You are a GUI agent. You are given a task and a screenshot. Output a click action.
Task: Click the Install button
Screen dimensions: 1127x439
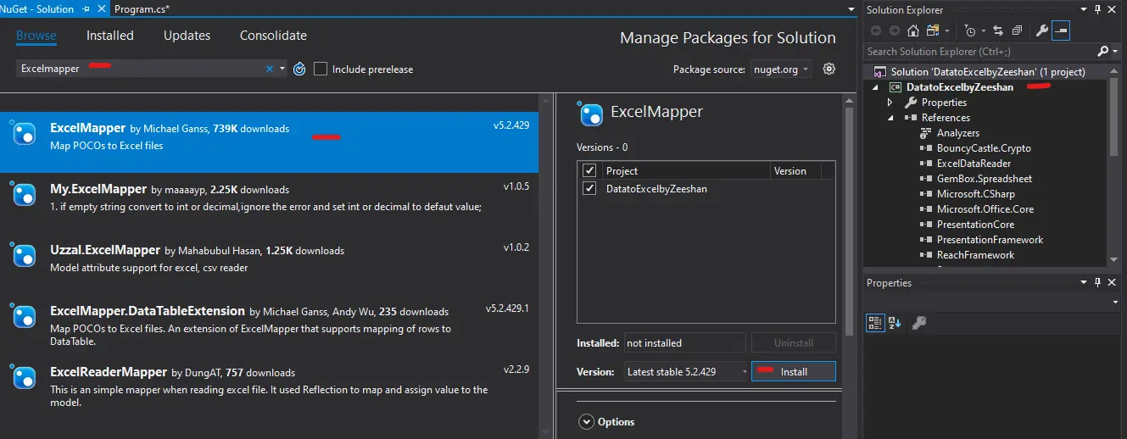[x=794, y=371]
